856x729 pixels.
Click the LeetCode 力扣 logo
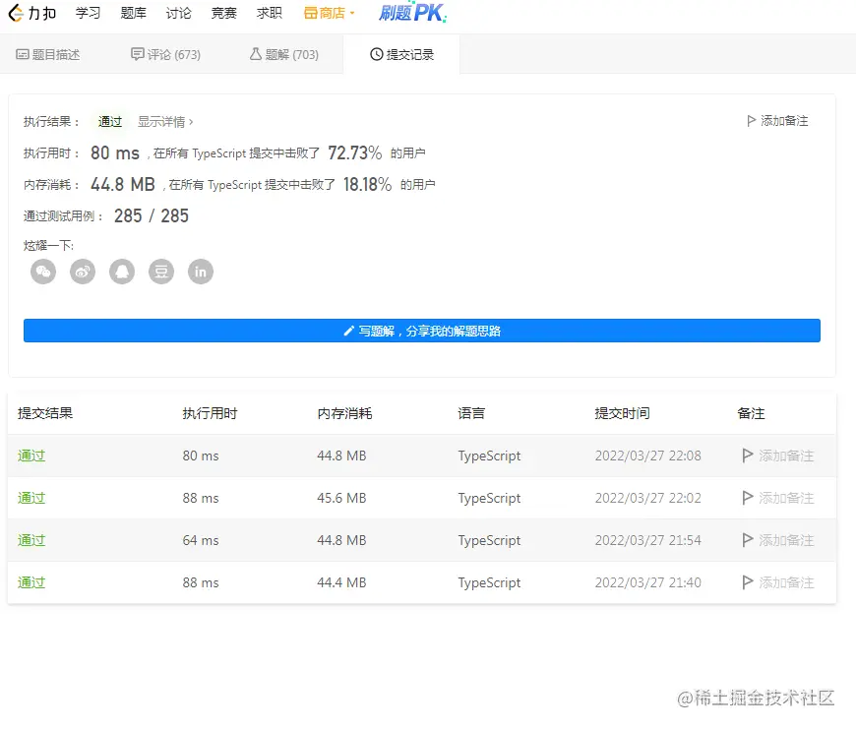32,13
